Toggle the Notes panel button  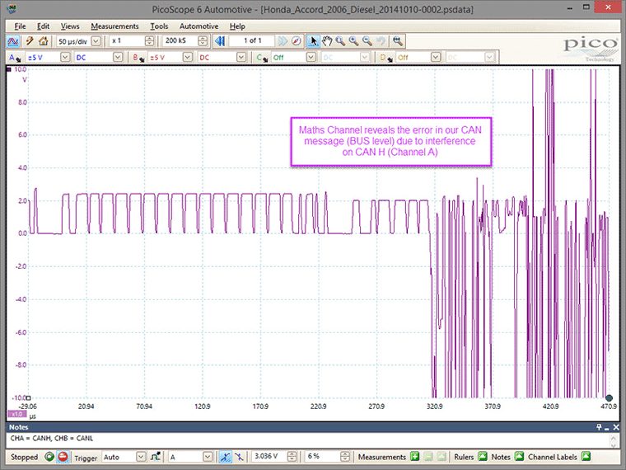519,457
